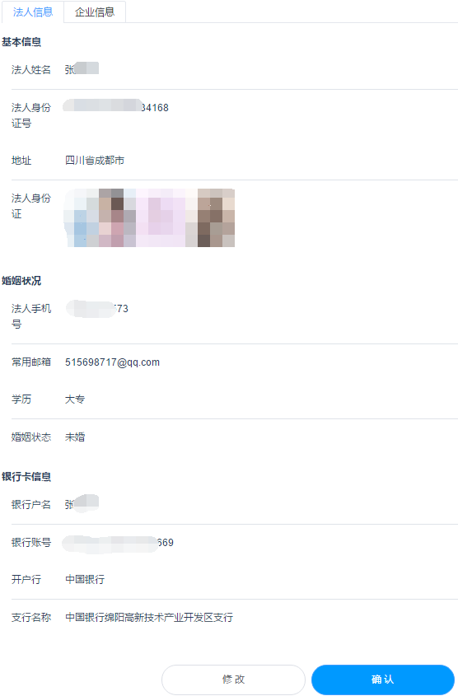Click the 修改 button

click(x=233, y=680)
